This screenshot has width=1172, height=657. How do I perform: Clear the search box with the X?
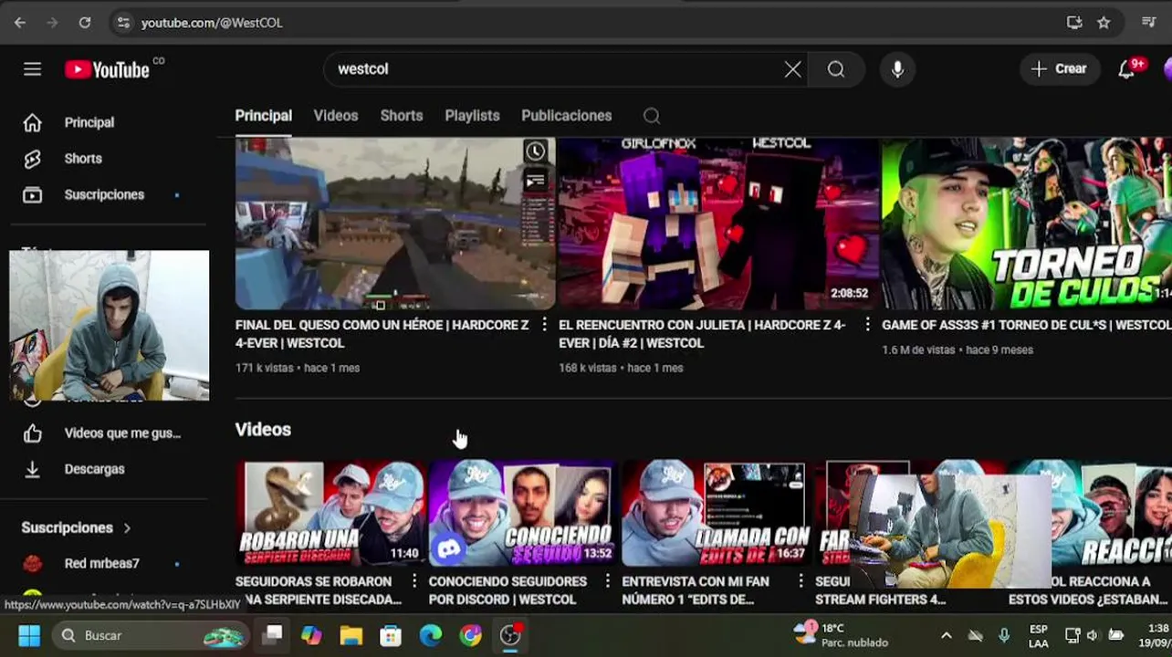[x=793, y=69]
